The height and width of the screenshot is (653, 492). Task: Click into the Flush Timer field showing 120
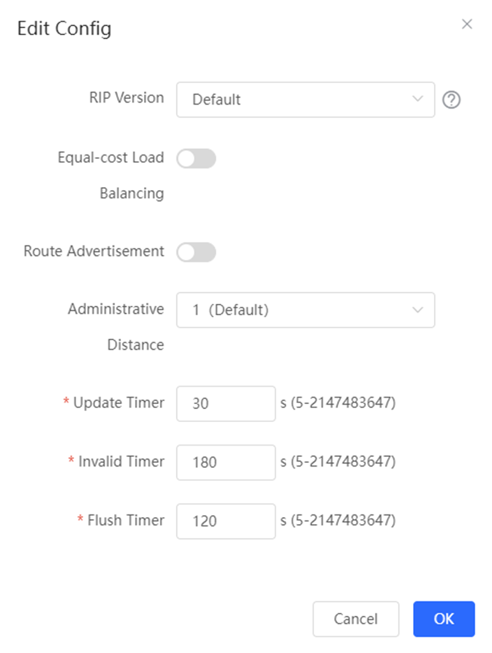(226, 521)
